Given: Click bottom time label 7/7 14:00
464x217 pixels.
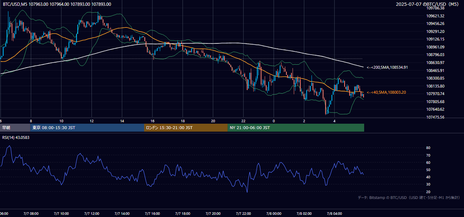Looking at the screenshot, I should point(122,214).
